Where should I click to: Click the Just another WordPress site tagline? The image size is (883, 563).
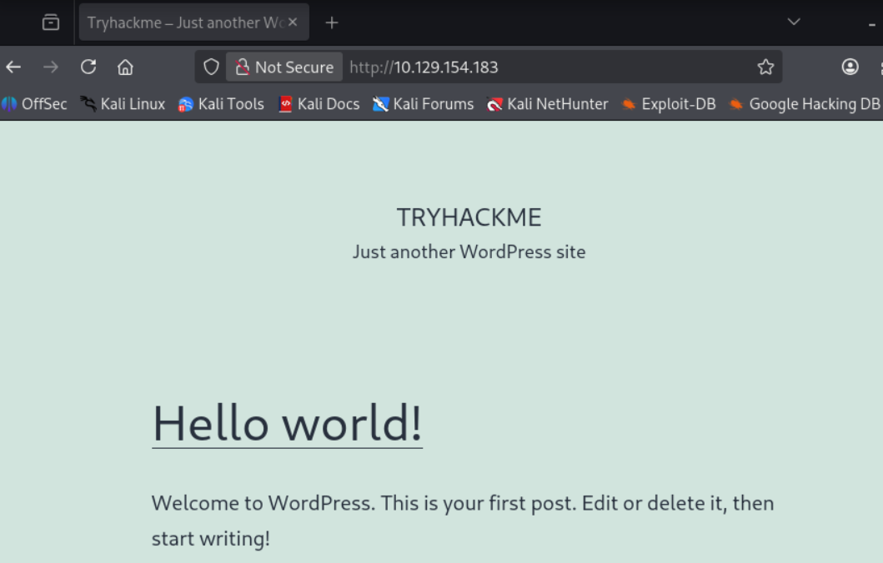click(469, 252)
